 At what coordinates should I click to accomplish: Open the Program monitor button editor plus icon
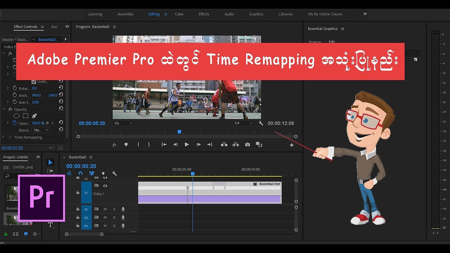tap(291, 145)
